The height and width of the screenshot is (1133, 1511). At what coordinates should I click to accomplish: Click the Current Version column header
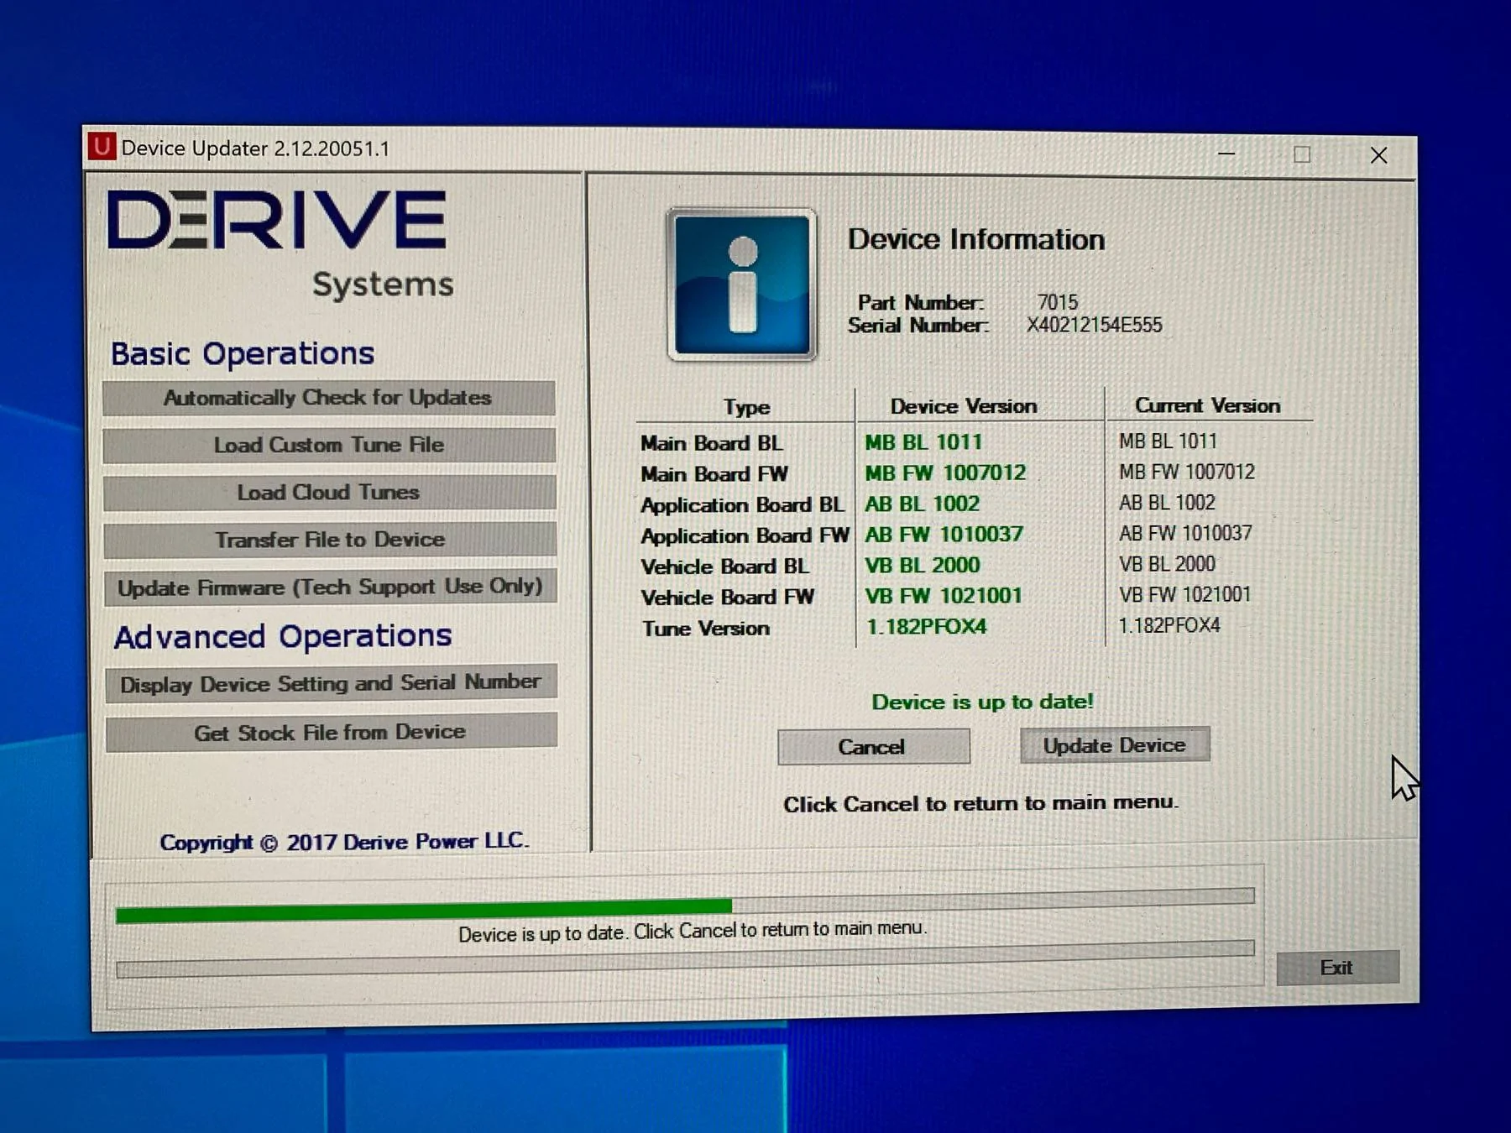(x=1208, y=405)
